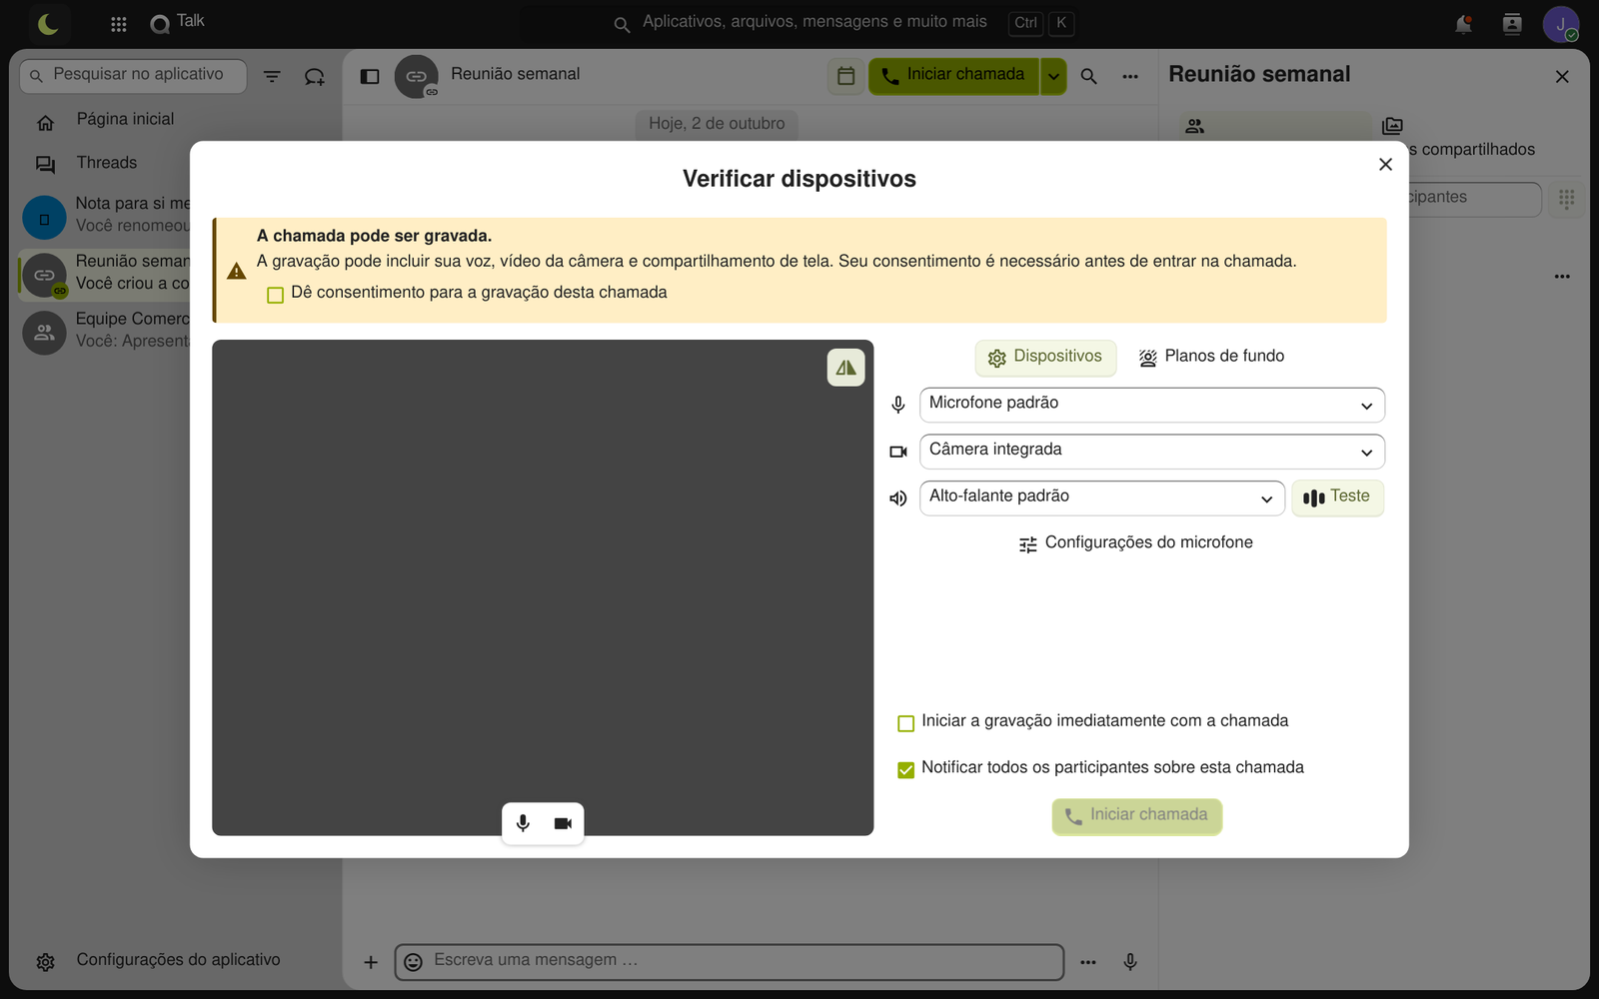Viewport: 1599px width, 999px height.
Task: Open the call options arrow beside Iniciar chamada
Action: [x=1053, y=76]
